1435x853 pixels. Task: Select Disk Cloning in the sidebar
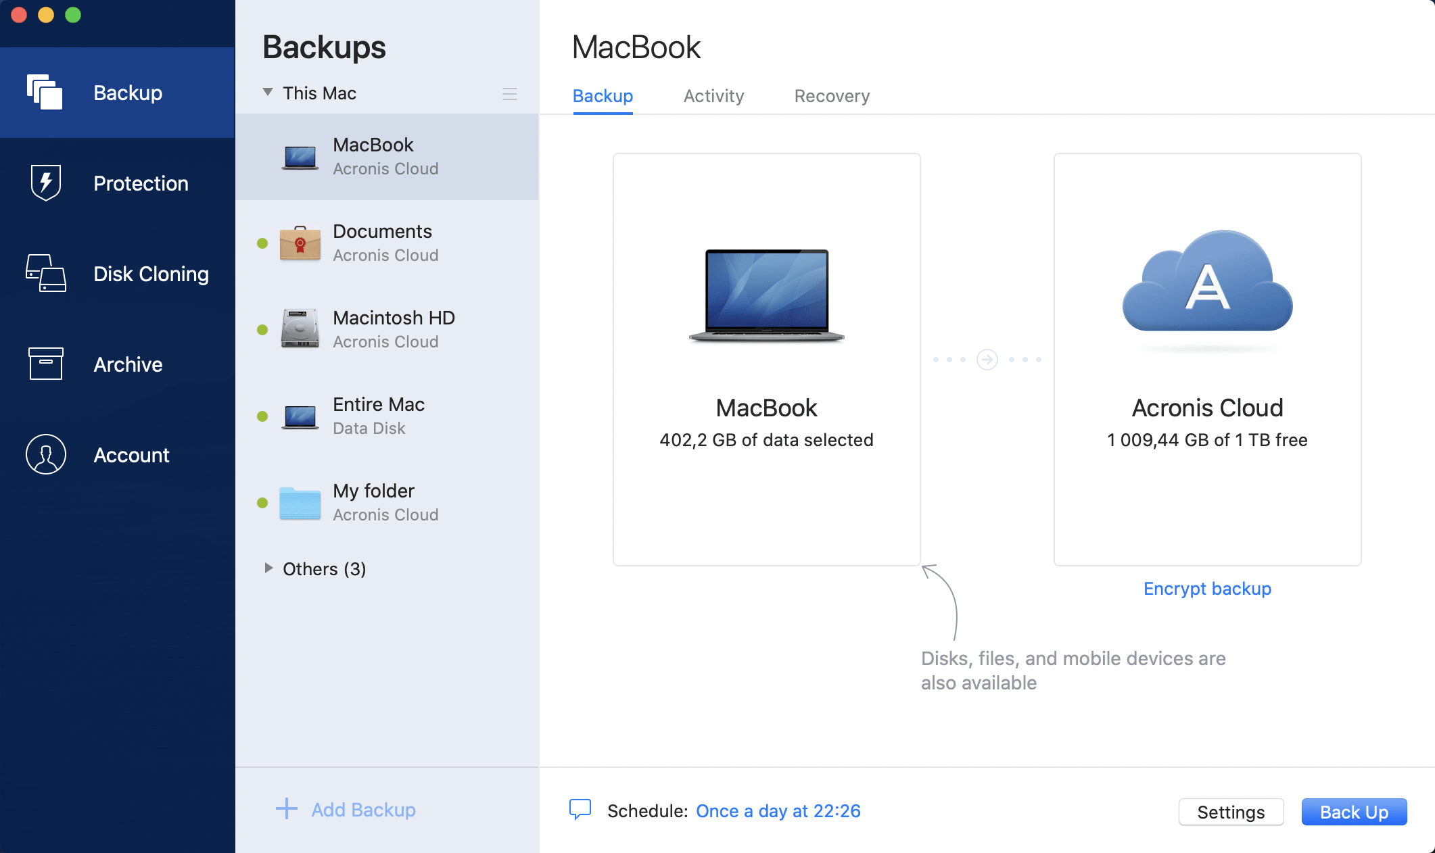coord(45,274)
